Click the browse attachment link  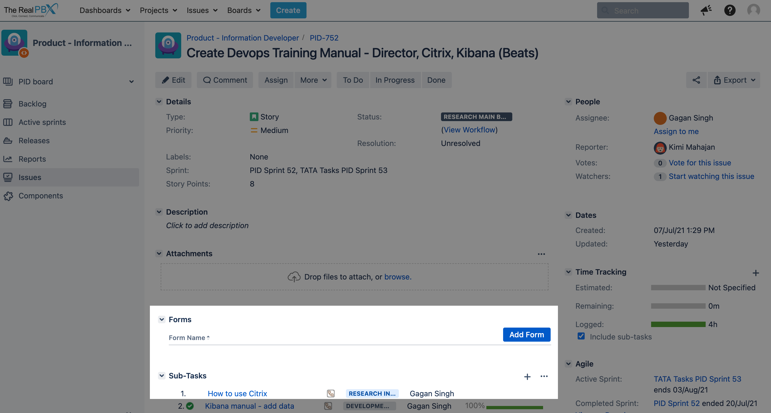click(398, 277)
